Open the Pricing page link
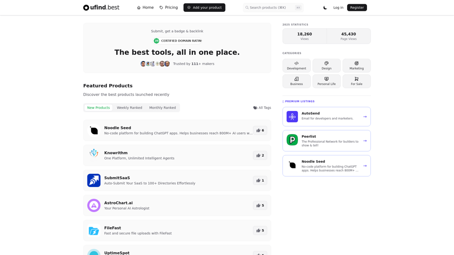 (x=168, y=8)
